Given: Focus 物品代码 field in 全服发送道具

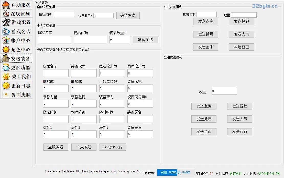Looking at the screenshot, I should [x=64, y=15].
